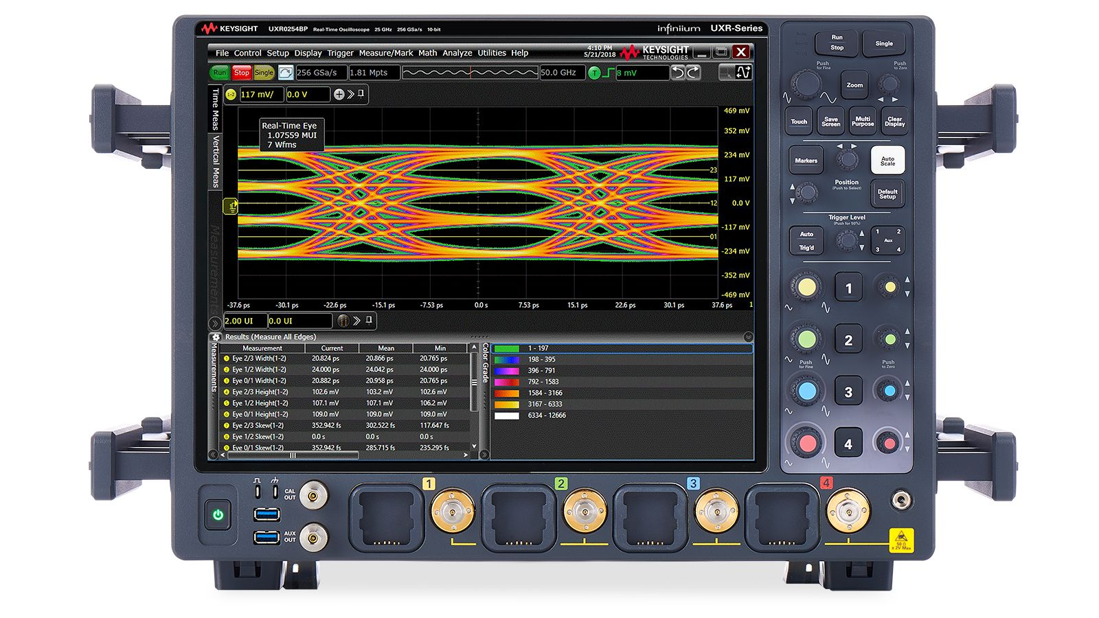Collapse the Results panel with chevron
This screenshot has height=618, width=1099.
pyautogui.click(x=748, y=337)
